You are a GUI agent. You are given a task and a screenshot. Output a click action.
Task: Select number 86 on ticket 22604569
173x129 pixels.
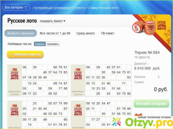coord(129,93)
